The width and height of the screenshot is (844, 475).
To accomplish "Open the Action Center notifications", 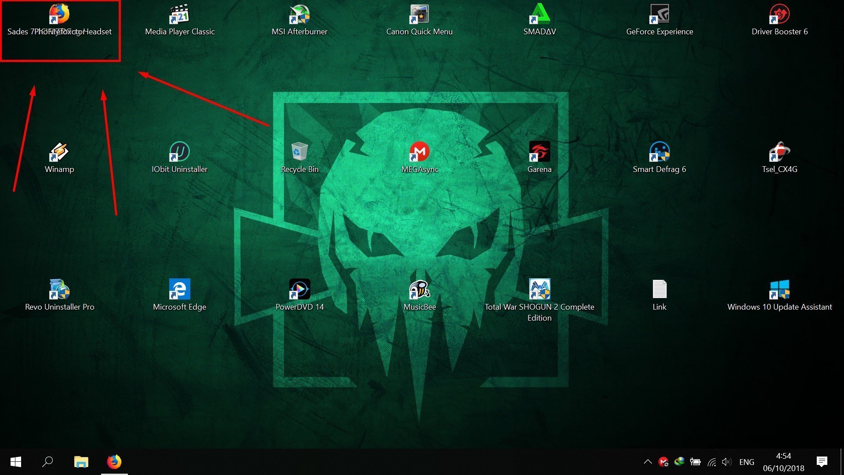I will 822,462.
